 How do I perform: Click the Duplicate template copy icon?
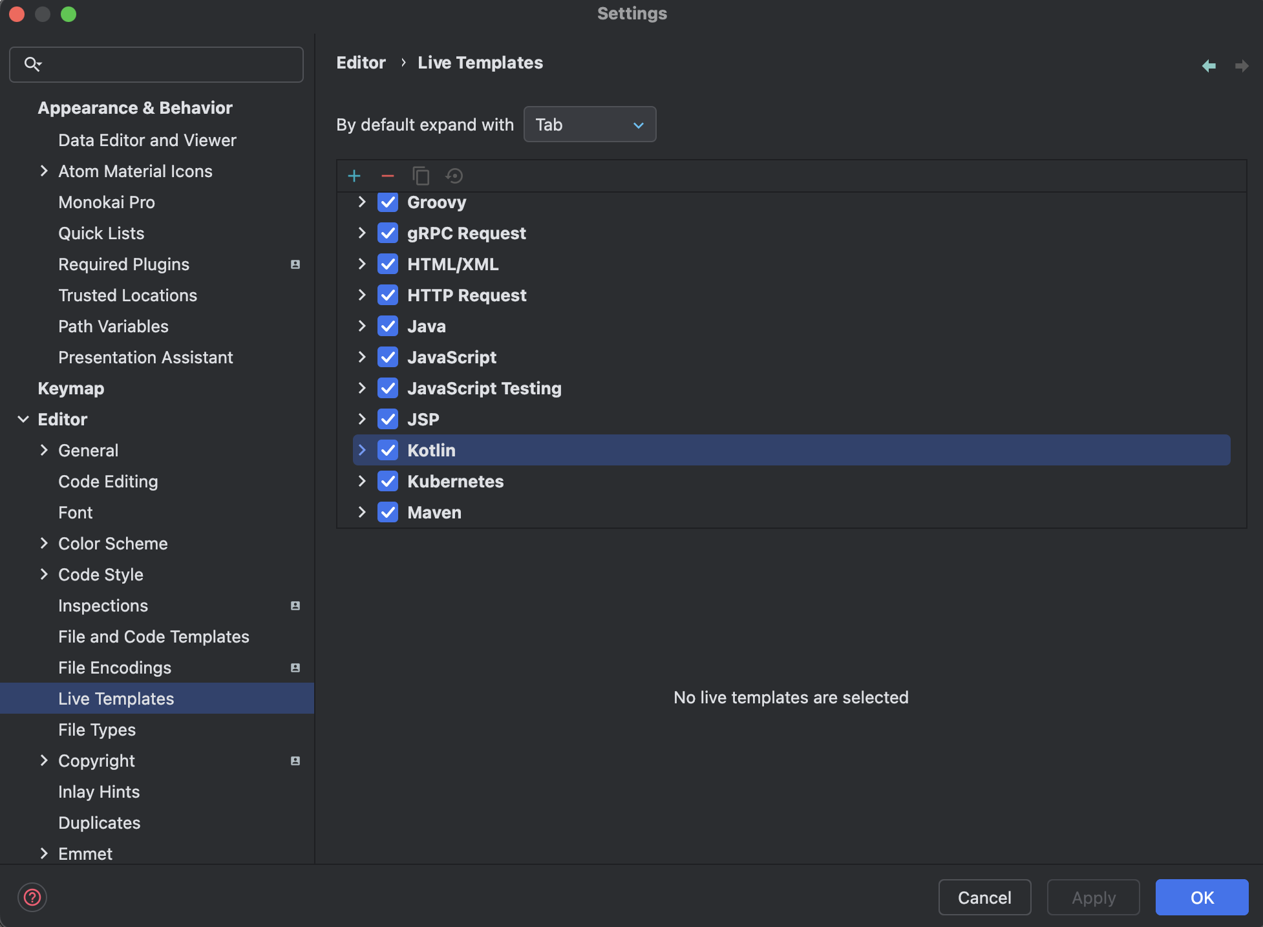pos(421,176)
